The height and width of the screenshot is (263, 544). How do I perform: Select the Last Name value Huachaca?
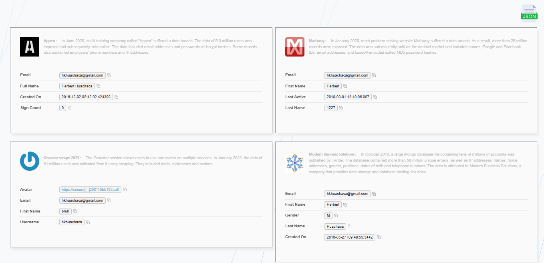pos(335,227)
